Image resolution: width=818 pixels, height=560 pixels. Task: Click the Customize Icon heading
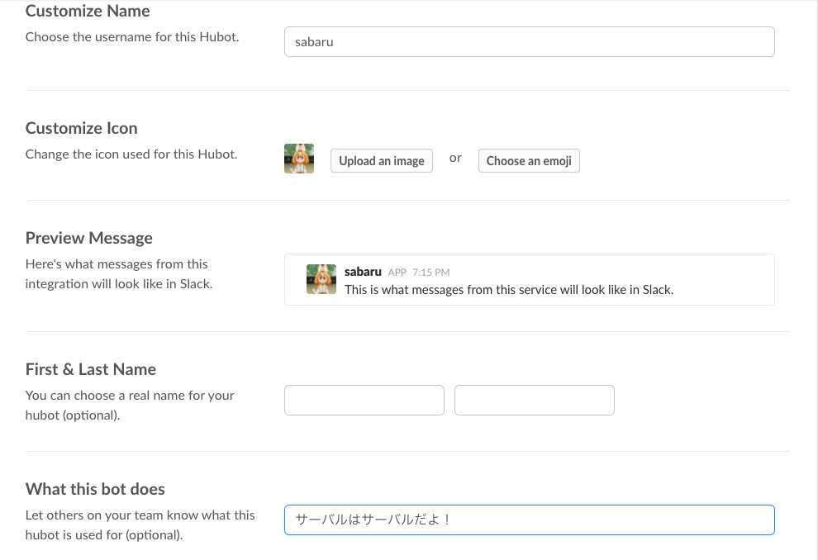point(81,128)
